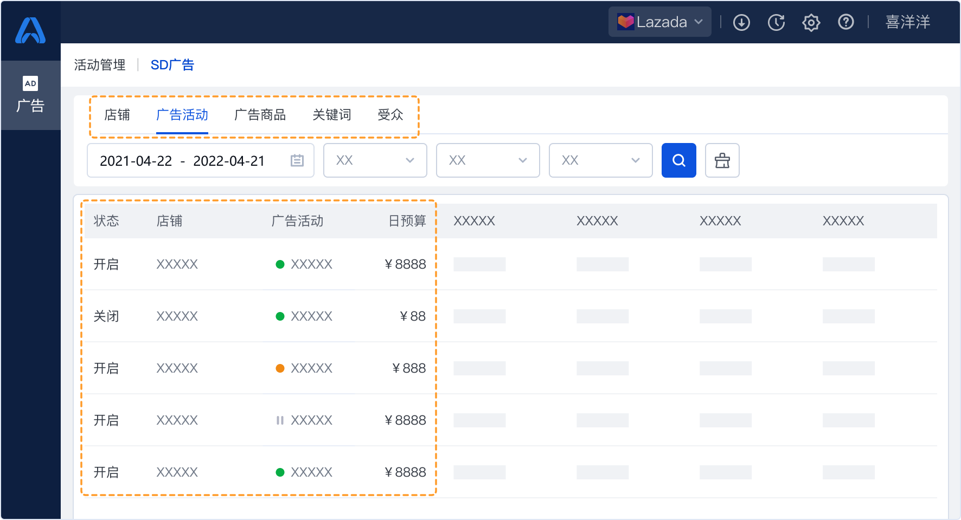Select SD广告 breadcrumb link
This screenshot has width=961, height=520.
(x=172, y=65)
